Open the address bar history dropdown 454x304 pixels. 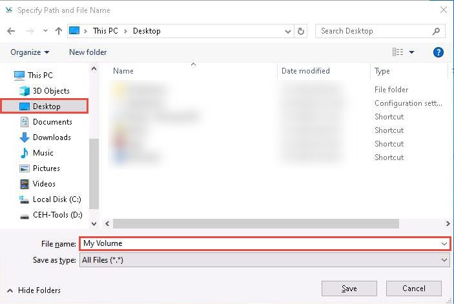287,31
